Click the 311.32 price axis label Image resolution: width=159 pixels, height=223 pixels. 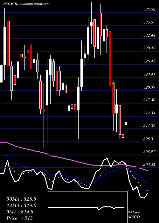tap(149, 126)
